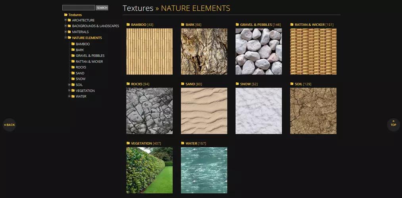The height and width of the screenshot is (198, 402).
Task: Click the Textures breadcrumb in page heading
Action: pyautogui.click(x=138, y=8)
